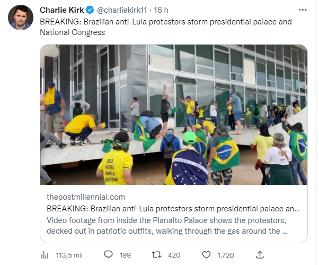Retweet using the arrows icon

tap(156, 255)
